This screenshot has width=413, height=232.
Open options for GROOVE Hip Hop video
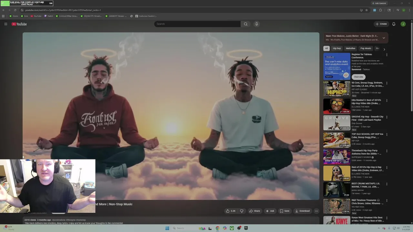tap(387, 117)
